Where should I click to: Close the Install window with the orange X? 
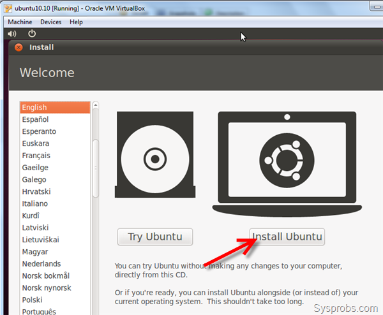(x=19, y=47)
